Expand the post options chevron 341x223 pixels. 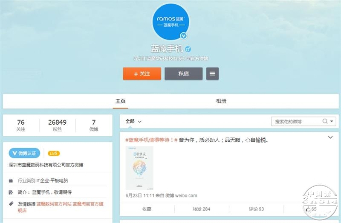coord(330,137)
